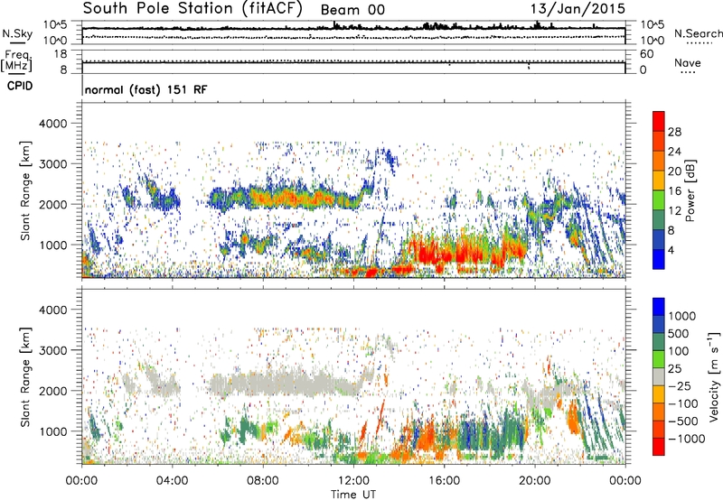
Task: Click the '10^5' label at the top right
Action: pyautogui.click(x=653, y=24)
